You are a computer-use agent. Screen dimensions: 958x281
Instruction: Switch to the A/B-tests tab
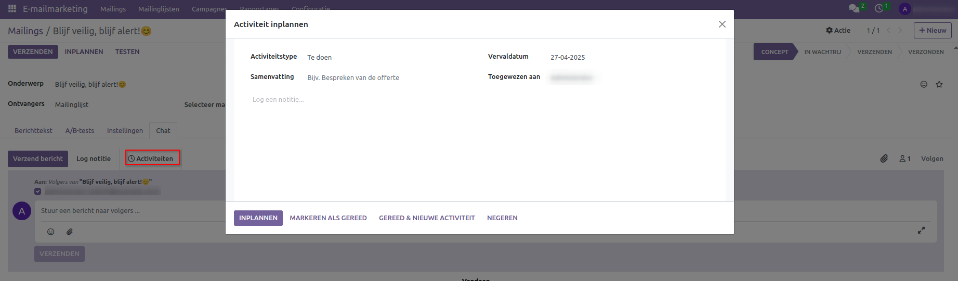click(80, 130)
